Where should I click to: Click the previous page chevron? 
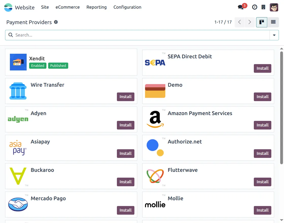(239, 22)
